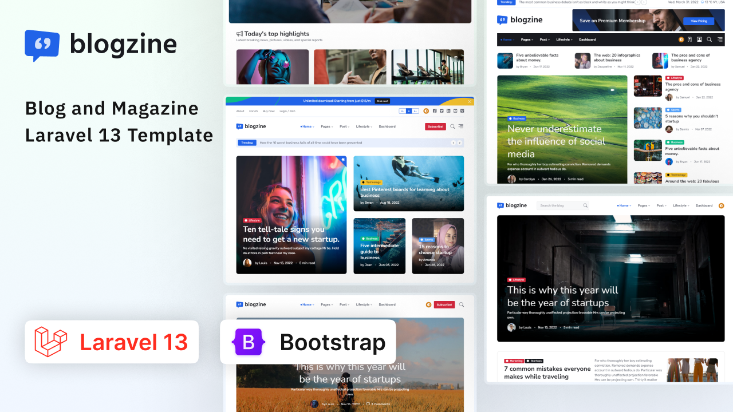Show next trending item in 'How the 10 worst' bar
This screenshot has height=412, width=733.
click(x=460, y=143)
